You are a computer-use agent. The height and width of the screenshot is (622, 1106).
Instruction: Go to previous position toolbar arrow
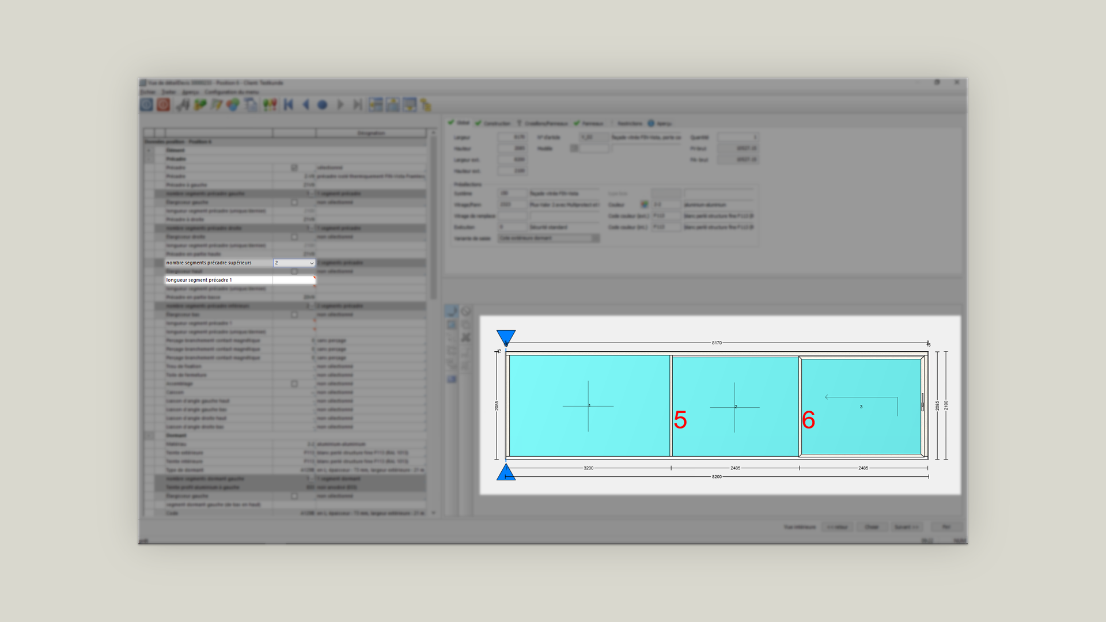pyautogui.click(x=306, y=105)
